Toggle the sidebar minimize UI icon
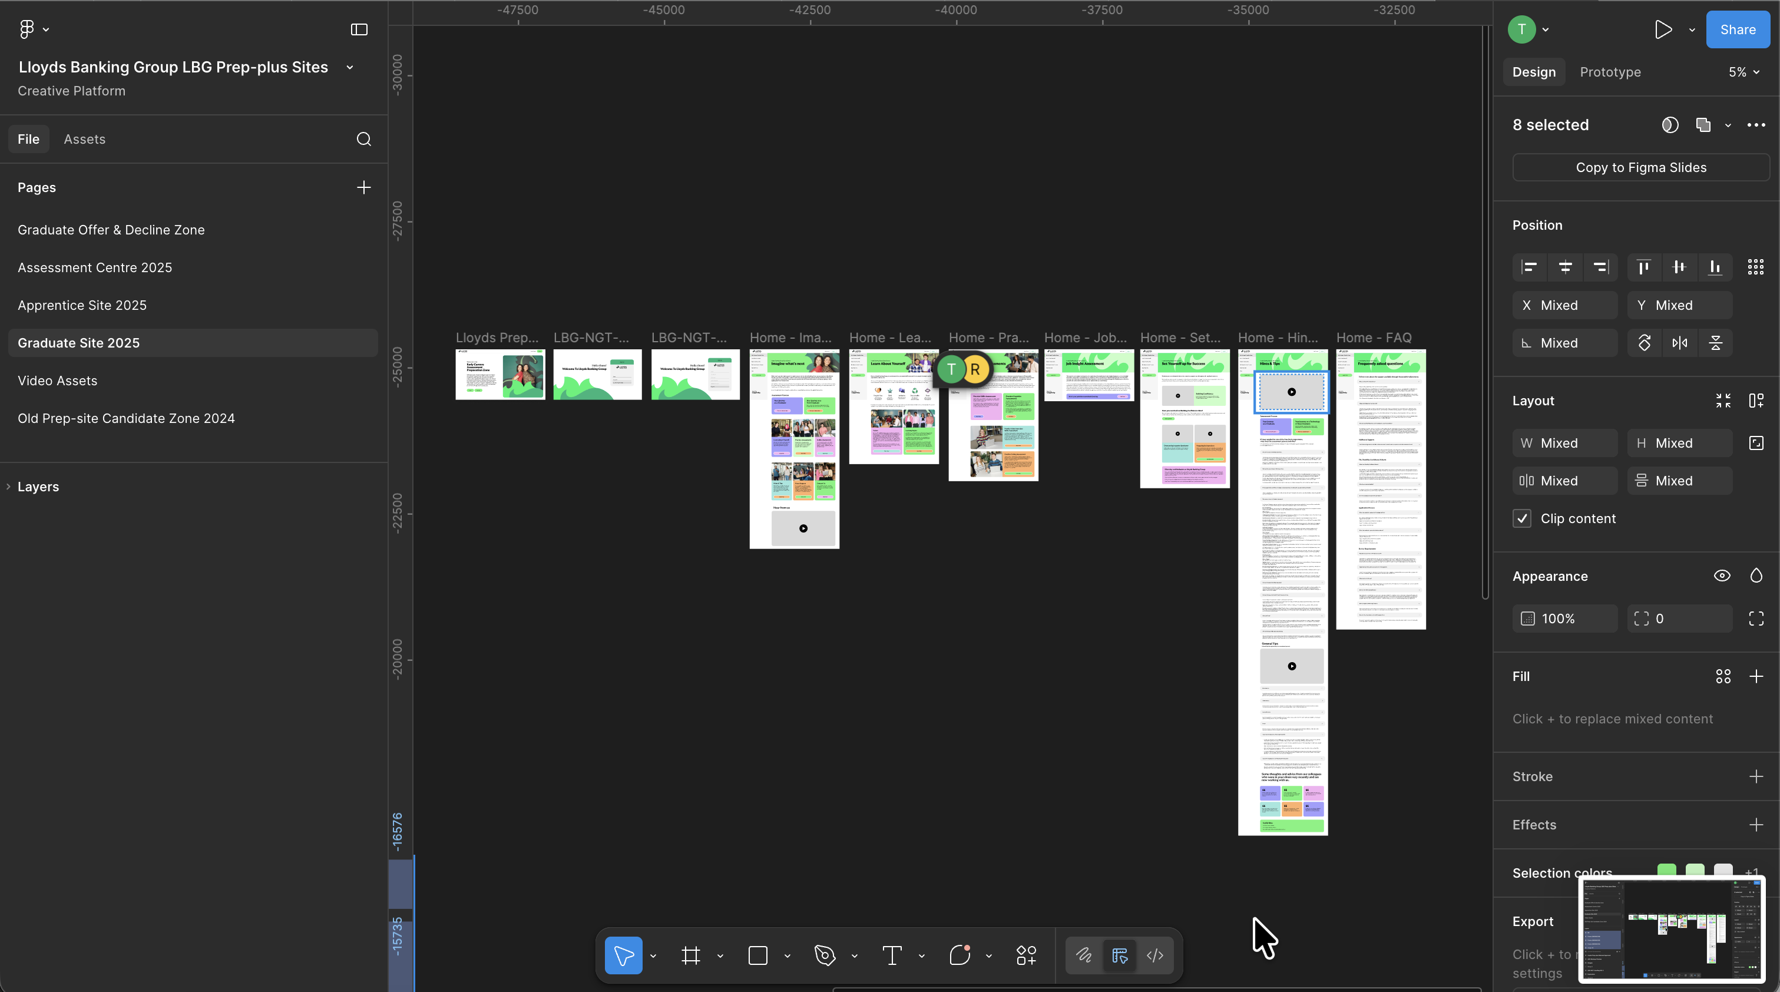 pyautogui.click(x=359, y=29)
